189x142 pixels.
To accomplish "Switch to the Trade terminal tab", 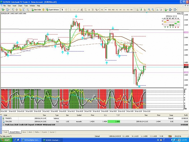I will pos(5,132).
